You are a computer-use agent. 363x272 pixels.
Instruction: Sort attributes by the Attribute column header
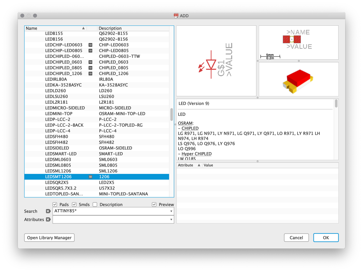pos(189,165)
